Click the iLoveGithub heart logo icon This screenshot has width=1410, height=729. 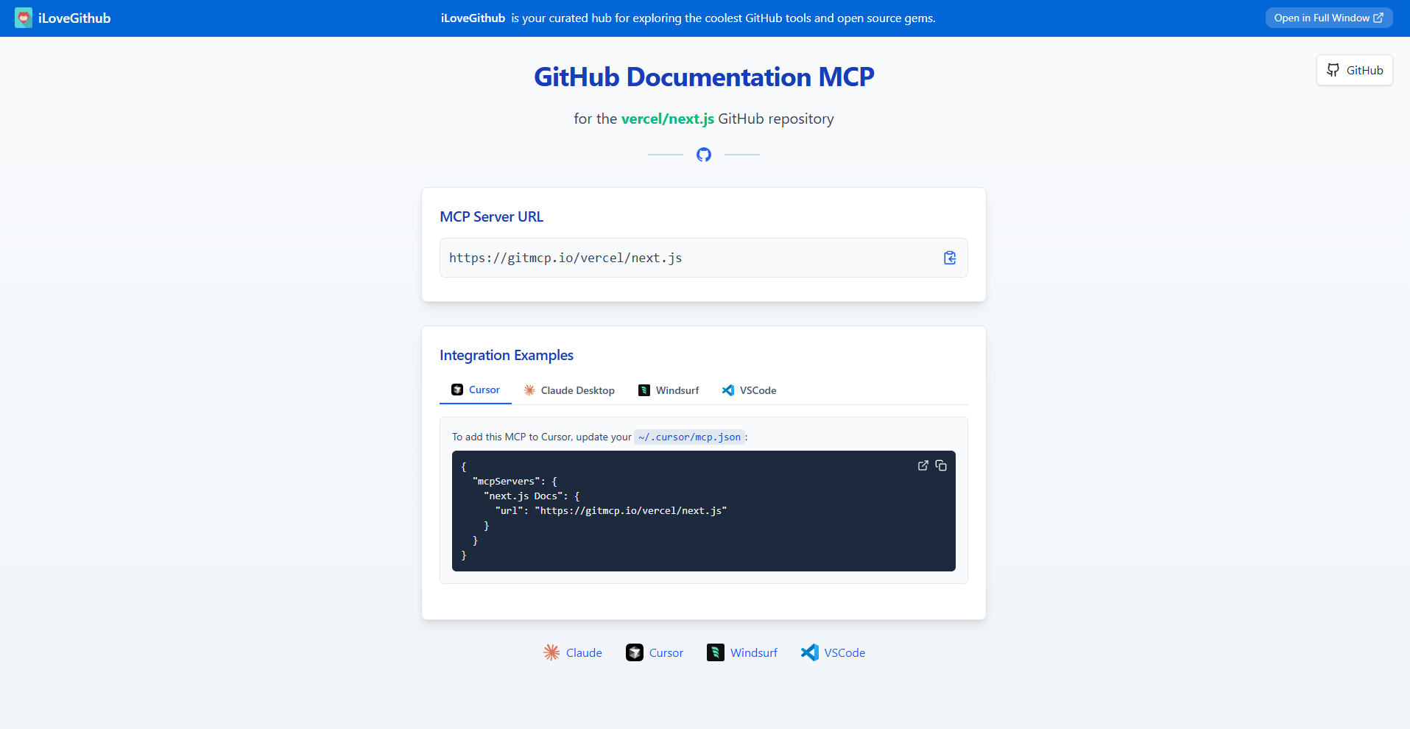(x=24, y=18)
